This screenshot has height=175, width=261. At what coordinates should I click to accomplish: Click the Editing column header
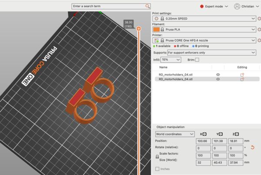(242, 67)
